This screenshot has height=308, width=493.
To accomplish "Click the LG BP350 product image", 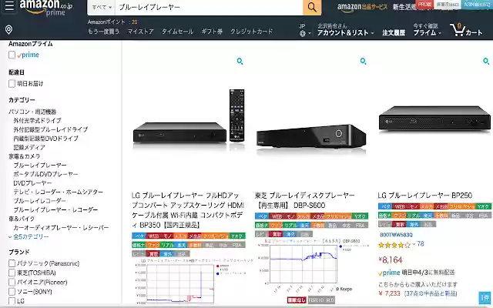I will pyautogui.click(x=188, y=120).
